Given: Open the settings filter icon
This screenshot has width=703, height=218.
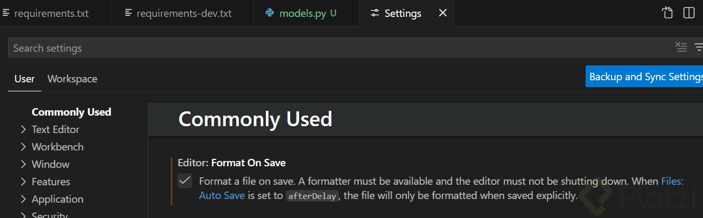Looking at the screenshot, I should [x=698, y=48].
